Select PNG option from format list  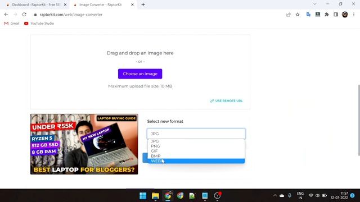click(x=196, y=146)
